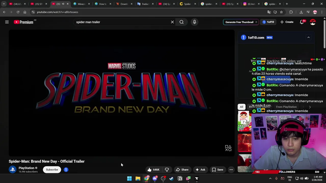Switch to the Traductor tab
Viewport: 326px width, 183px height.
145,4
